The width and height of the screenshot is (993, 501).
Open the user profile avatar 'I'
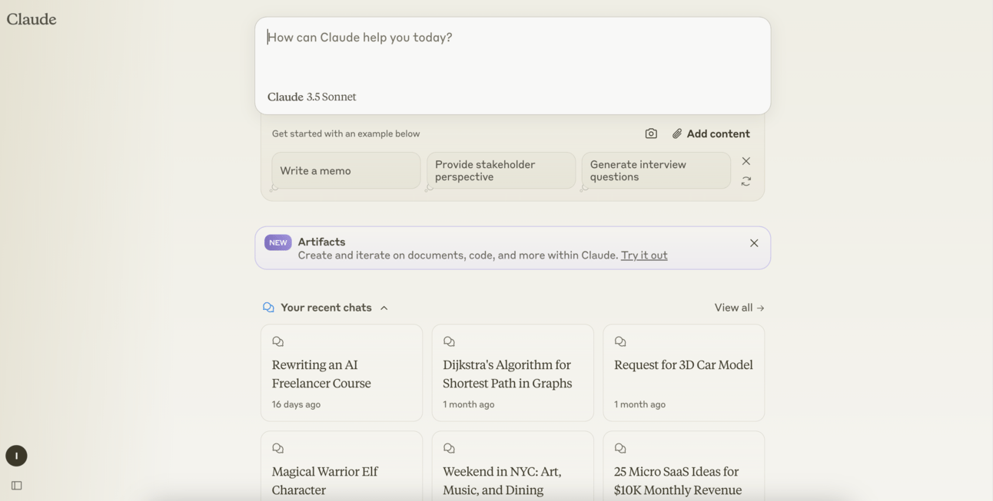tap(16, 456)
